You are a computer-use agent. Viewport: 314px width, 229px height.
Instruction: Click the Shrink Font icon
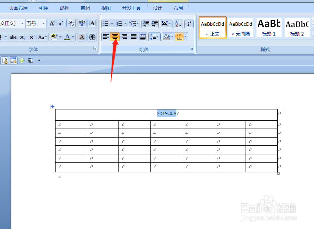tap(61, 23)
